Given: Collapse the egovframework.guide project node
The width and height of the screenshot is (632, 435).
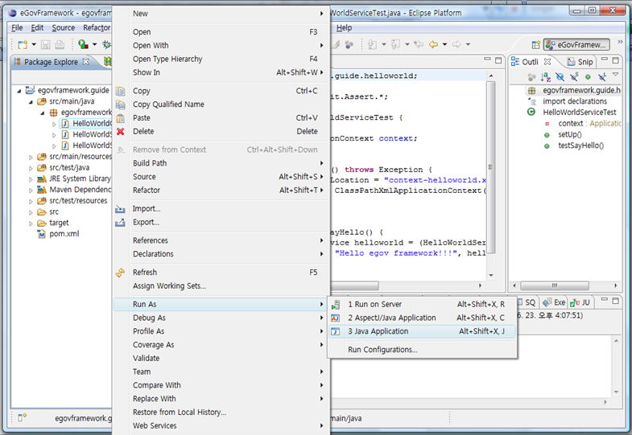Looking at the screenshot, I should [20, 91].
